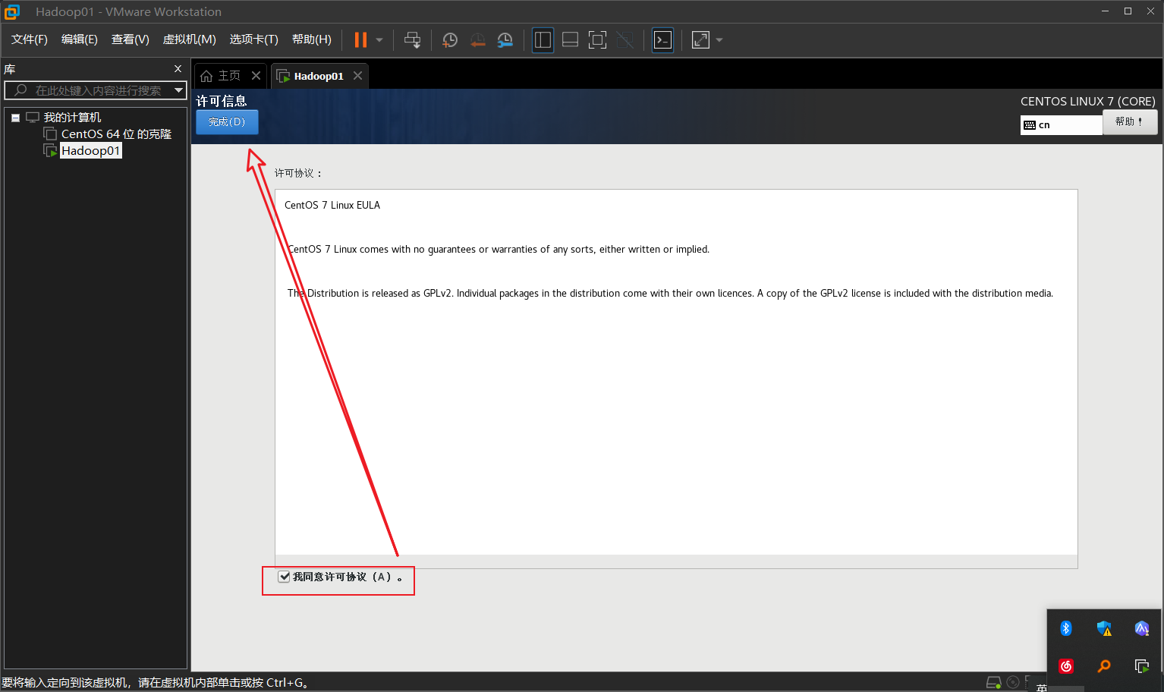Screen dimensions: 1164x692
Task: Maximize the VMware Workstation window
Action: click(1128, 11)
